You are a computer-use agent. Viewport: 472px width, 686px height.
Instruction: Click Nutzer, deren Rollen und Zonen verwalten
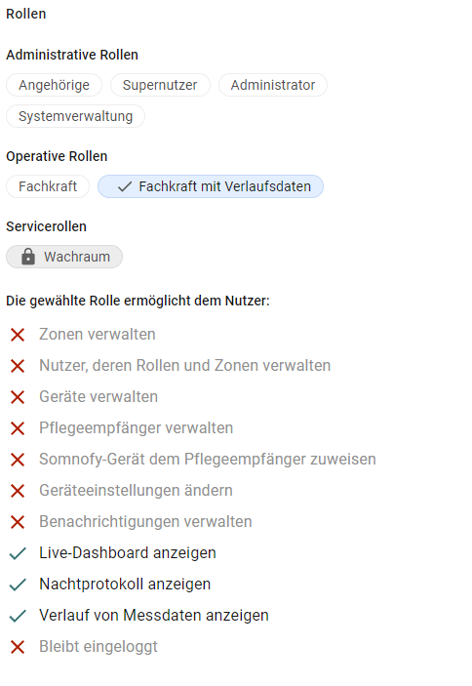185,366
